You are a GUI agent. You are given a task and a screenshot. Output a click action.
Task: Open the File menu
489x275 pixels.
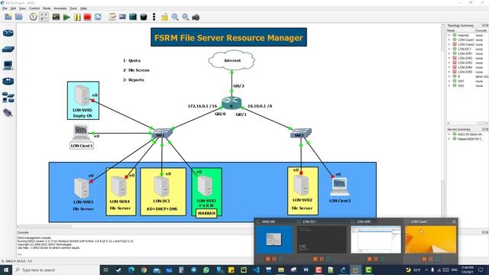pos(5,8)
